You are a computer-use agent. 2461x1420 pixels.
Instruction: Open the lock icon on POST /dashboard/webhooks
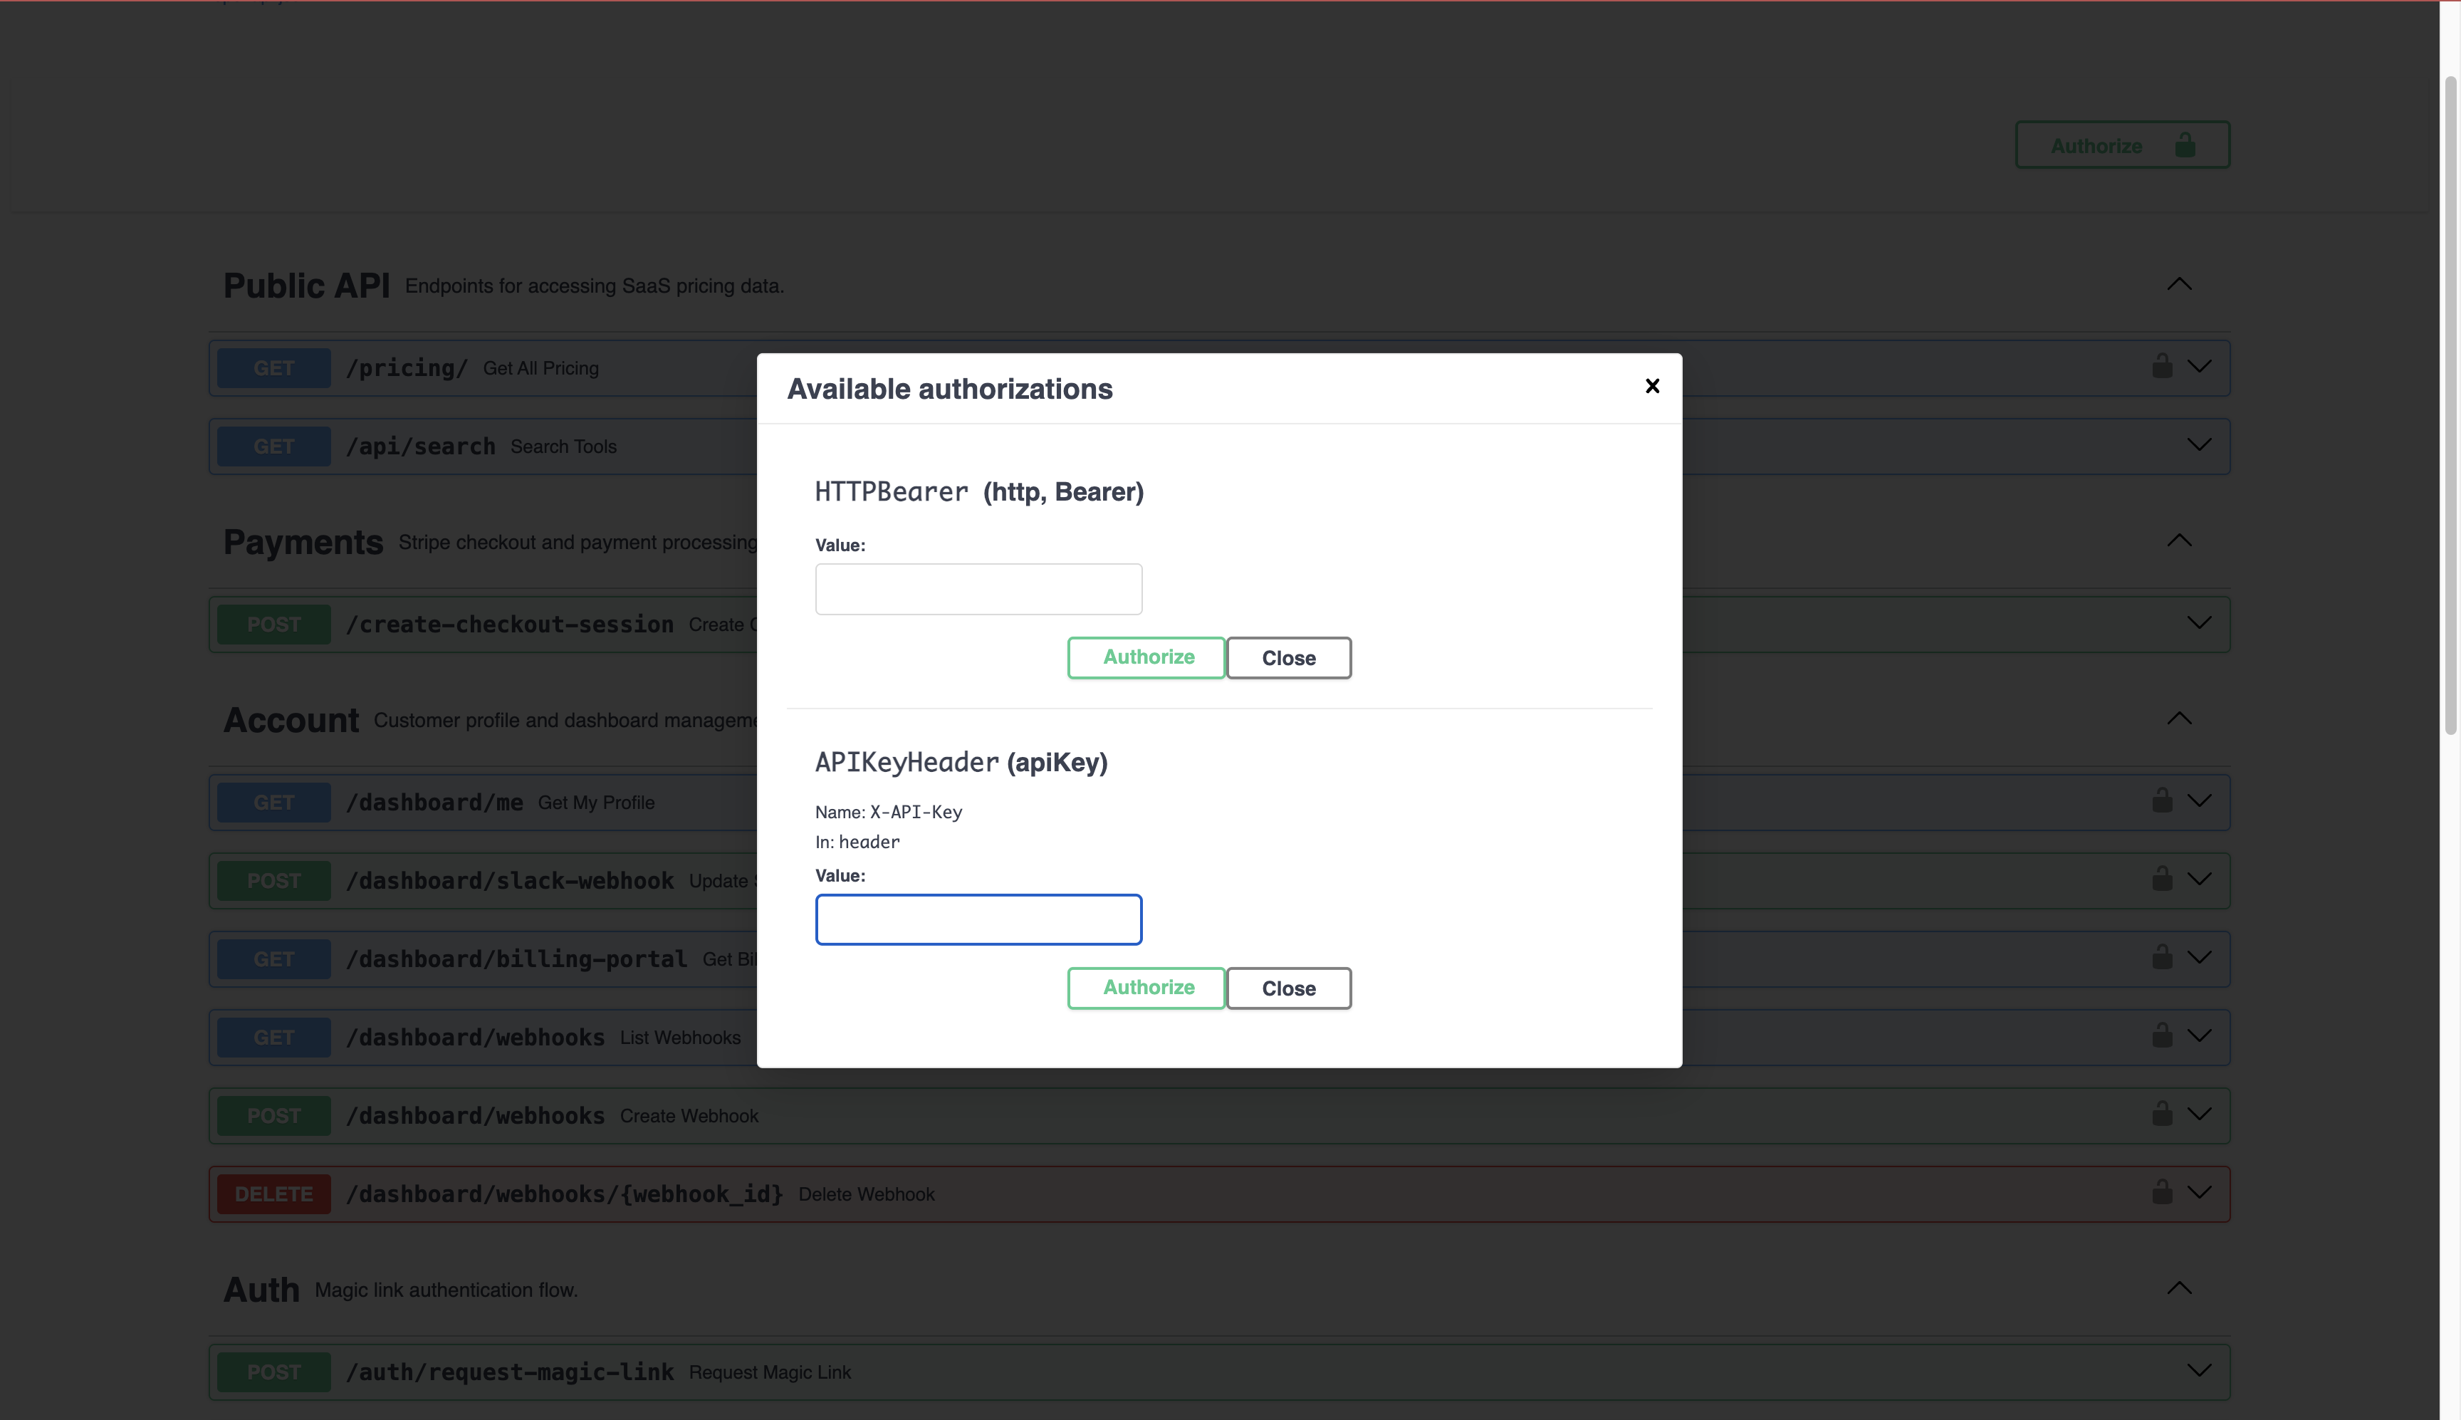2162,1114
